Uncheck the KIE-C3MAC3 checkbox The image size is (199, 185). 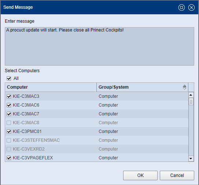tap(9, 96)
